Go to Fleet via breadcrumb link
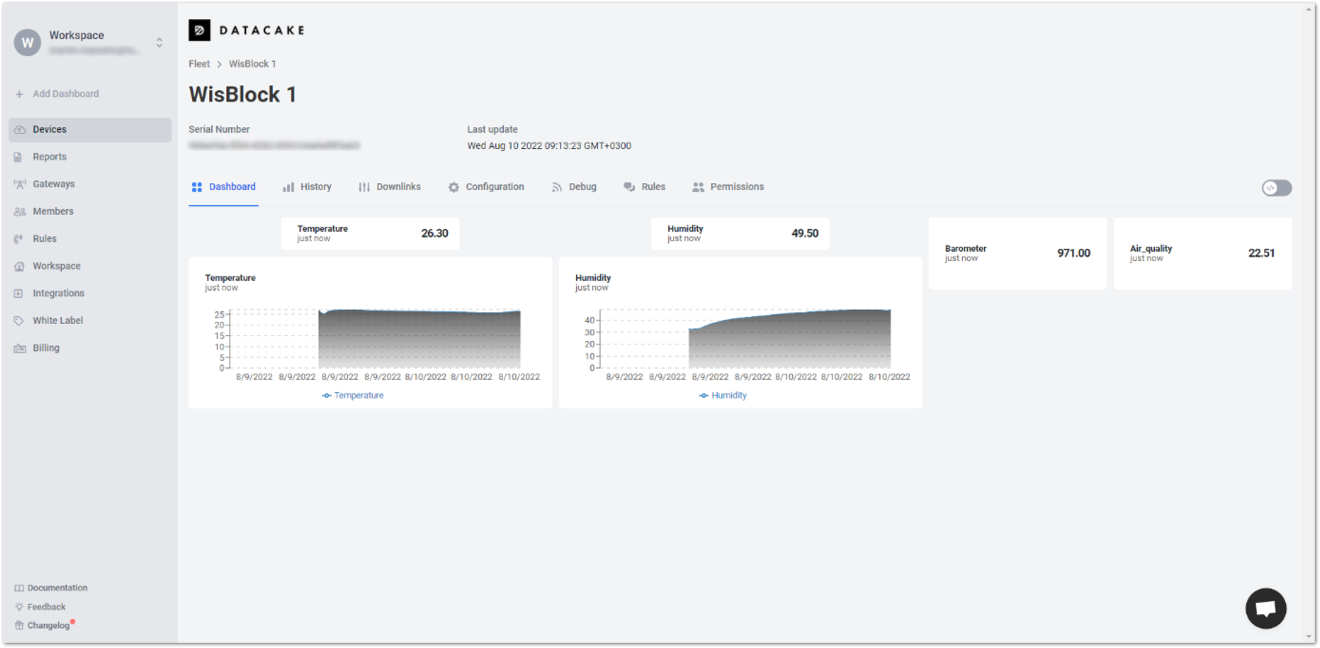1320x648 pixels. coord(199,64)
